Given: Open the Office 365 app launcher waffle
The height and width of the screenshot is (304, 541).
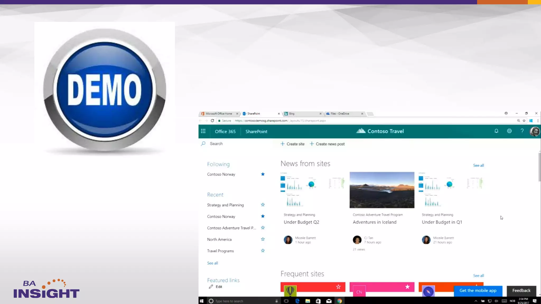Looking at the screenshot, I should tap(203, 131).
